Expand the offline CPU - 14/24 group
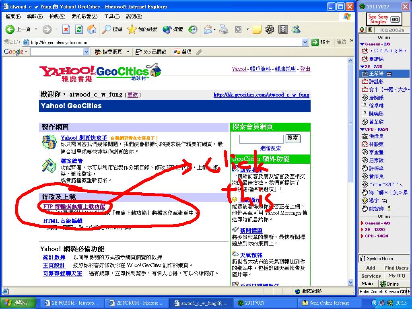The height and width of the screenshot is (309, 412). [x=363, y=236]
